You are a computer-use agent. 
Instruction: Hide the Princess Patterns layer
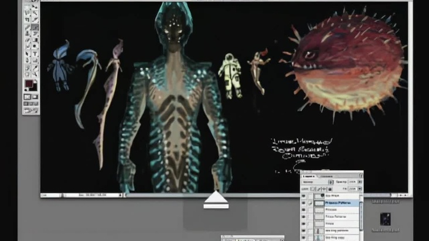304,202
